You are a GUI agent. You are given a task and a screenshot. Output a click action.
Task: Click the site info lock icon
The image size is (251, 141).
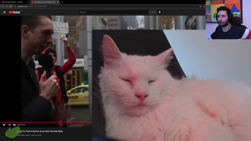click(15, 6)
